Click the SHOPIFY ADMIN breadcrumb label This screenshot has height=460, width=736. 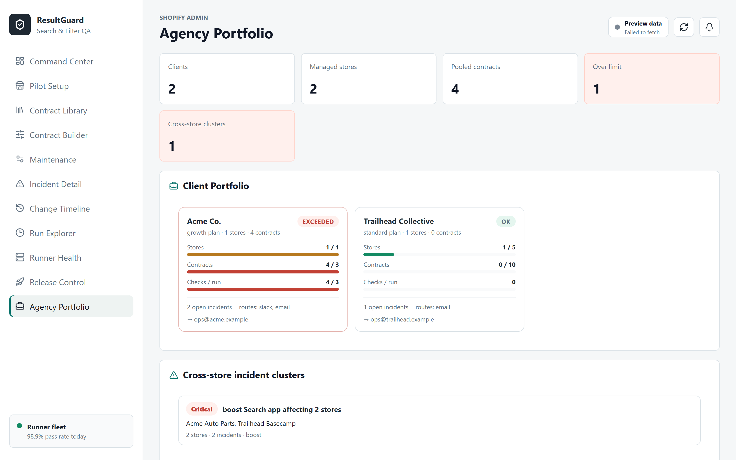184,18
